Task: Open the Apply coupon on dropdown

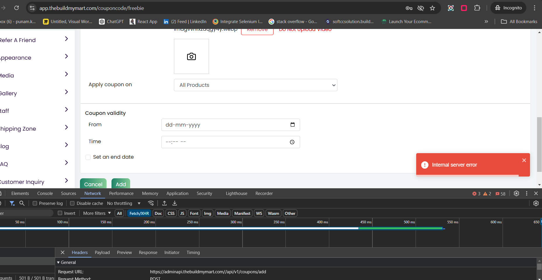Action: (x=256, y=85)
